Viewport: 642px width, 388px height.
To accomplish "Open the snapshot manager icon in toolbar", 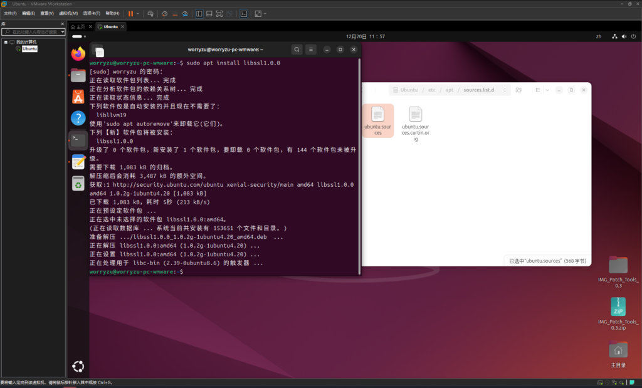I will click(186, 13).
